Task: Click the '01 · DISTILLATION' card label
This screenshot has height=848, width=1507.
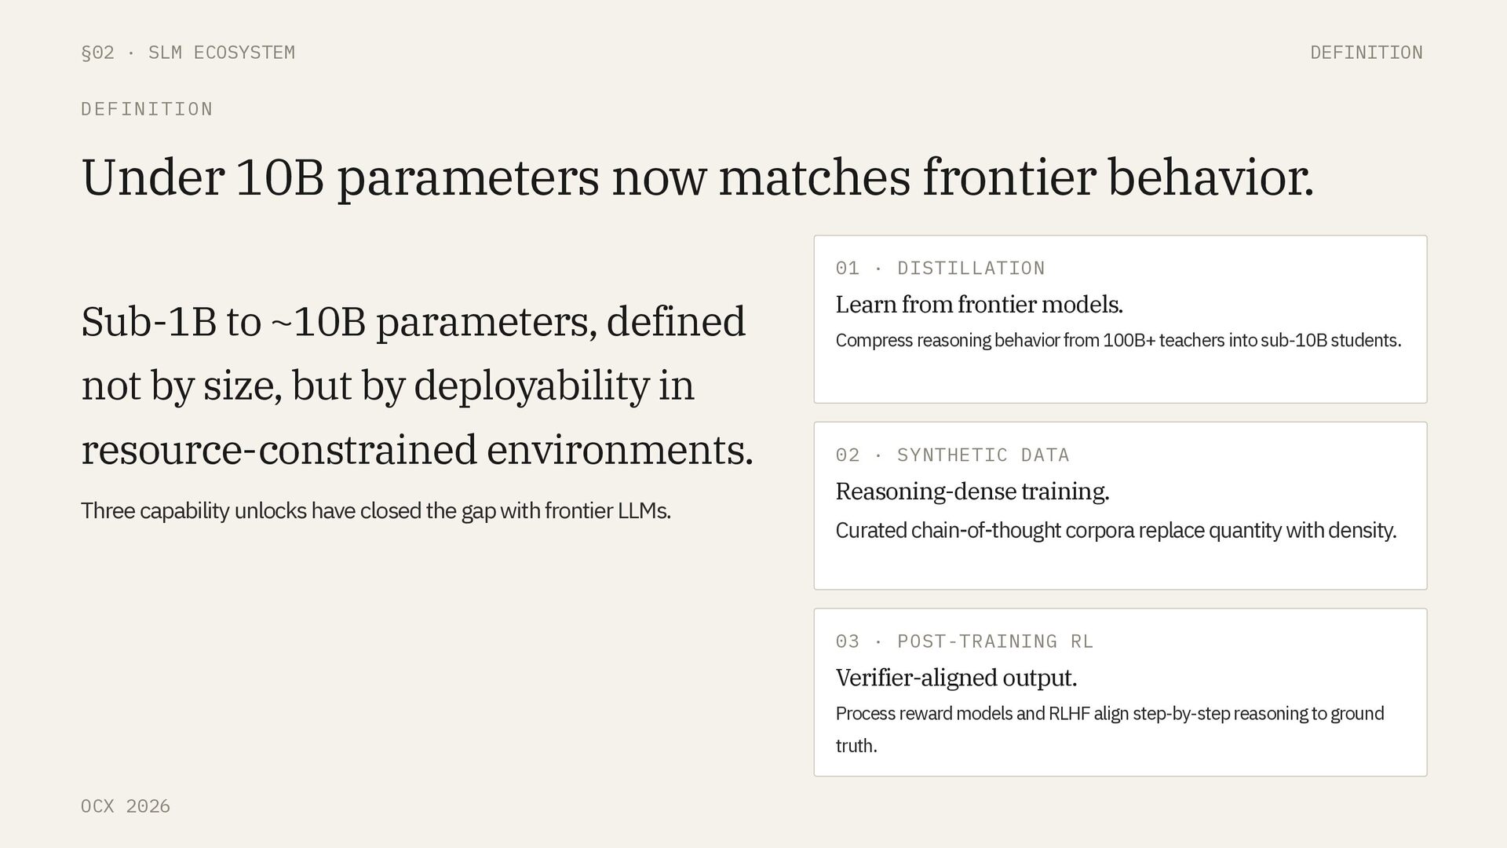Action: click(940, 269)
